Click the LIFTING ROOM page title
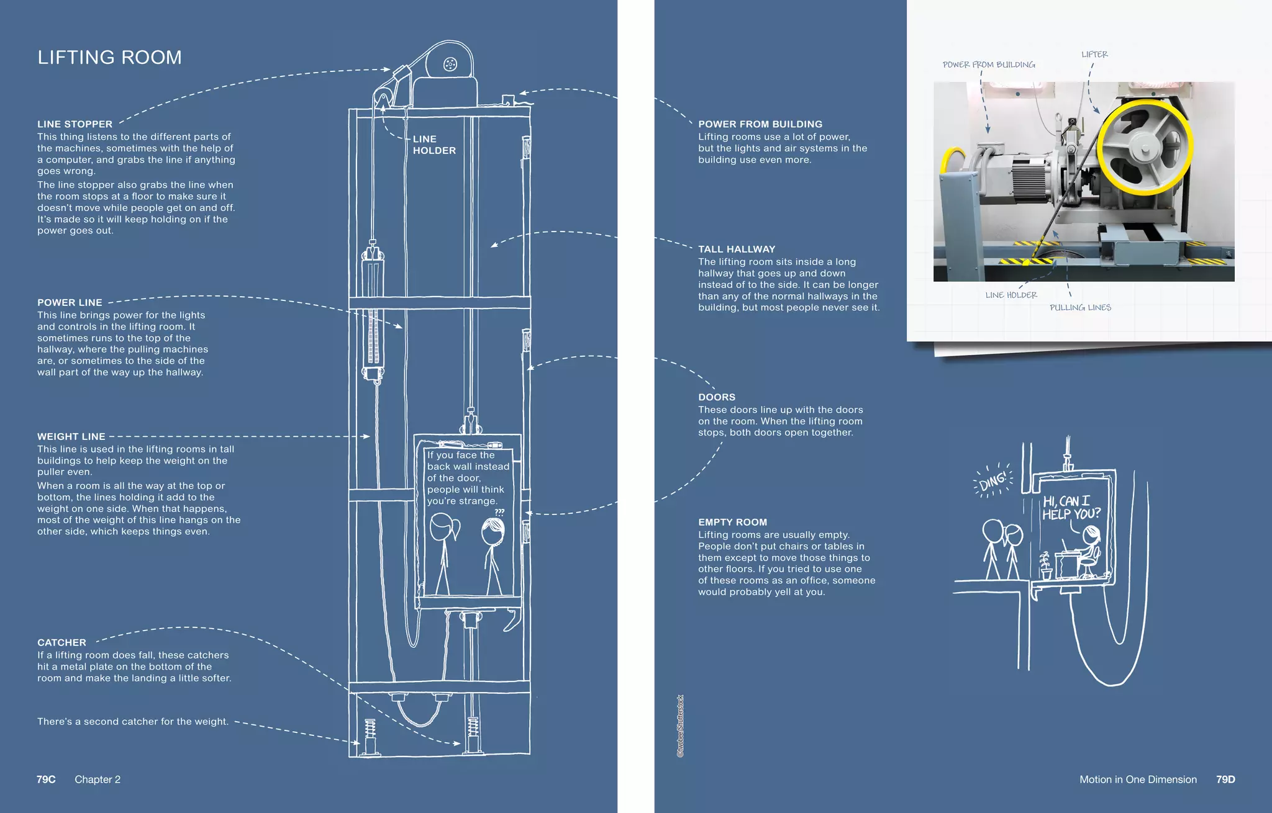1272x813 pixels. 109,58
